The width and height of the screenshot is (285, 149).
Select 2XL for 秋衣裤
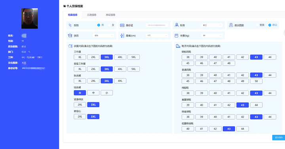[93, 81]
